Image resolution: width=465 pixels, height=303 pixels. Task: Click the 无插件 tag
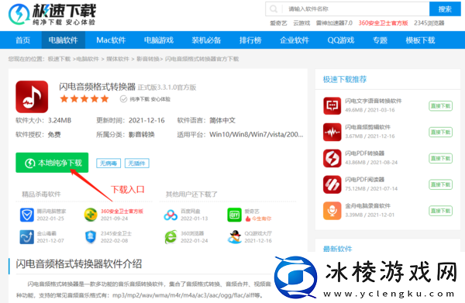[x=136, y=163]
